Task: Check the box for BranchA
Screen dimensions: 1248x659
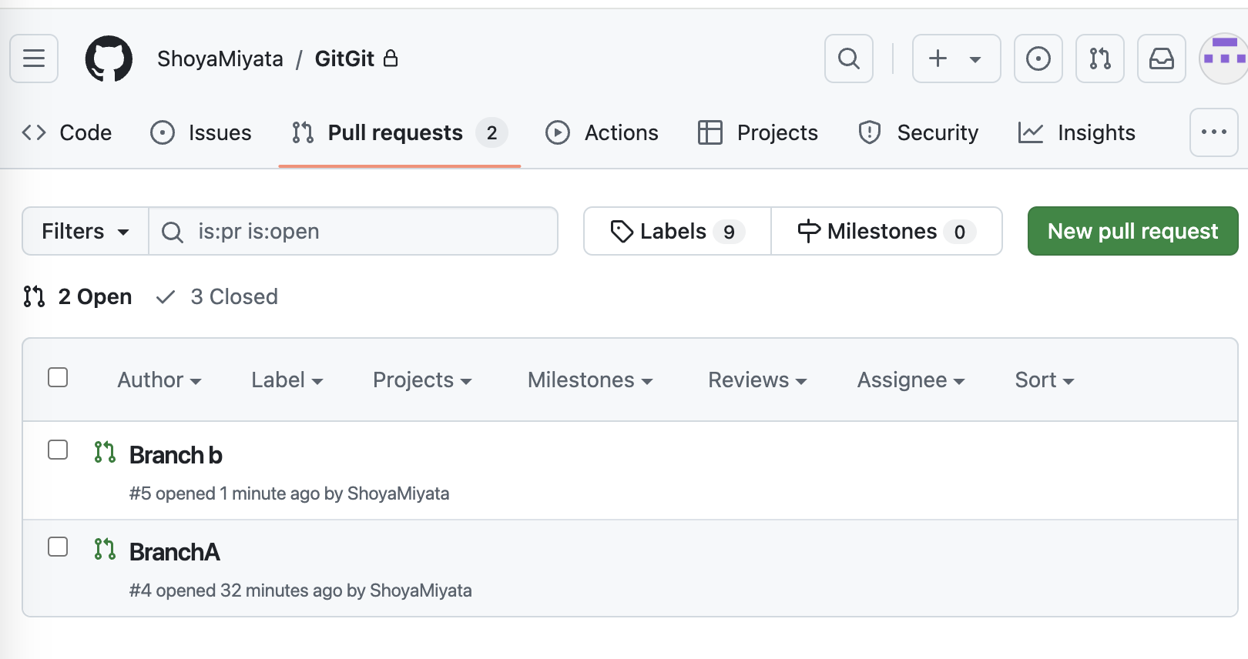Action: tap(58, 547)
